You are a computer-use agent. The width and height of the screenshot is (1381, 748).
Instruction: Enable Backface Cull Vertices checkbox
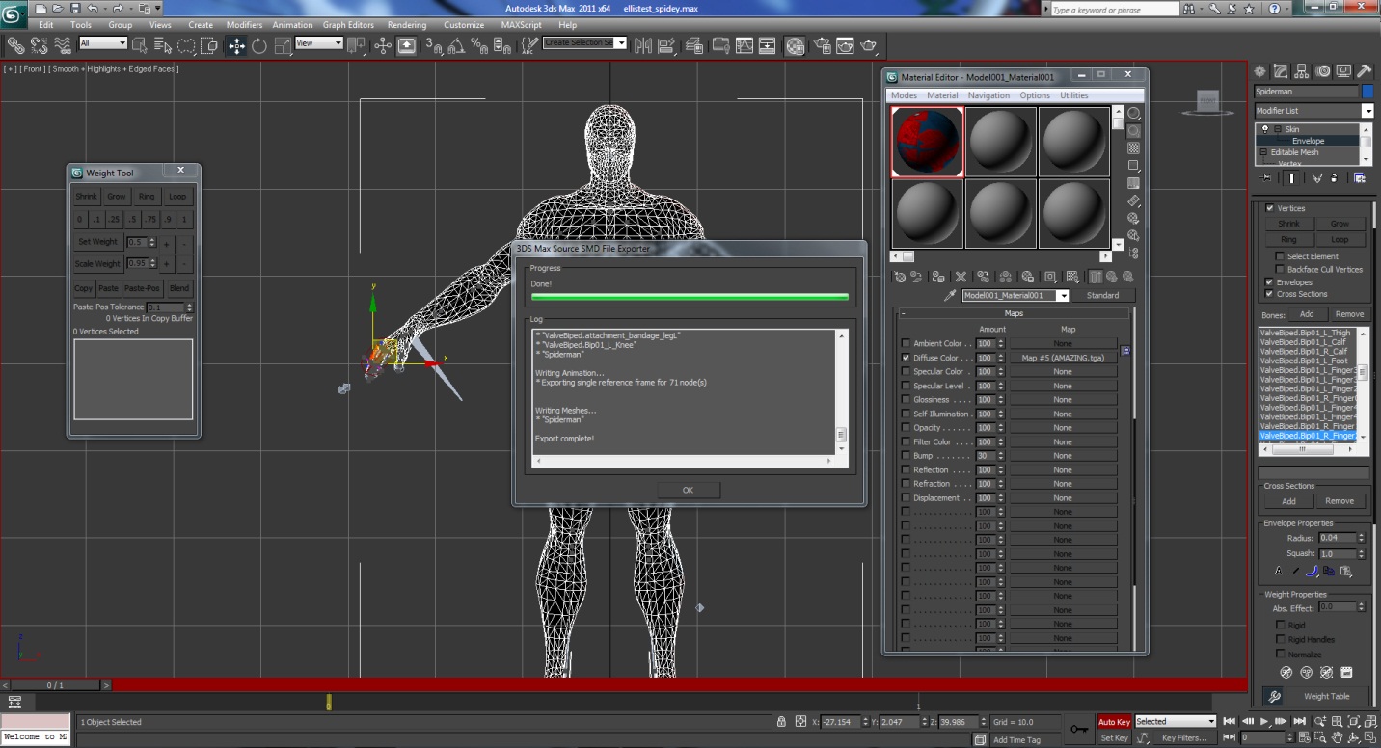[x=1280, y=270]
